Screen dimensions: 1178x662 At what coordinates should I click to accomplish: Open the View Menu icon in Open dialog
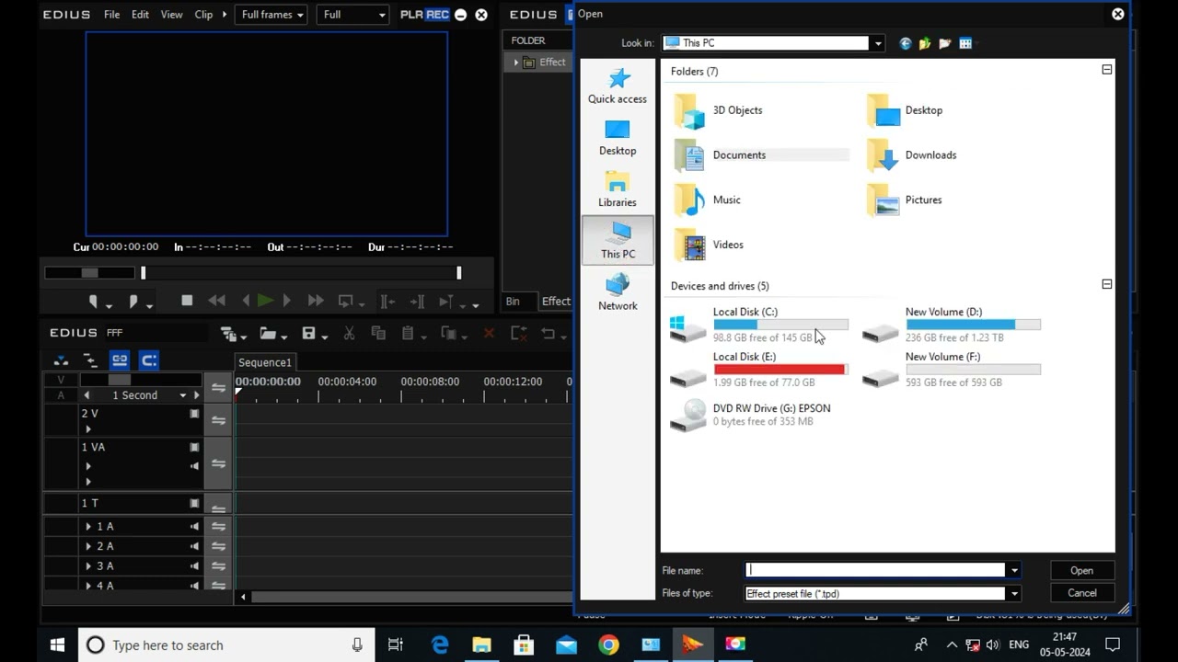click(965, 43)
